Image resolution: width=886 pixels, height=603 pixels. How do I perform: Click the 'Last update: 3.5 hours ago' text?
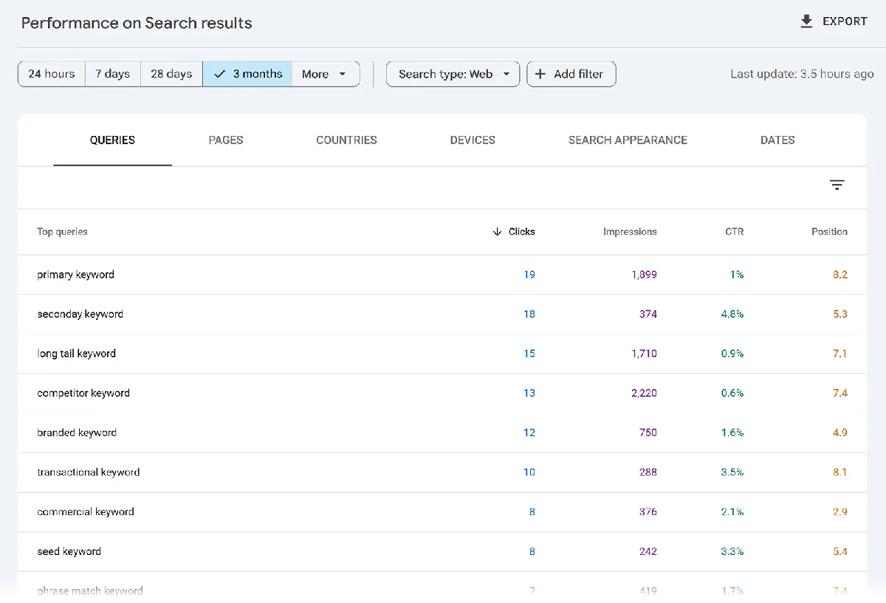(802, 74)
